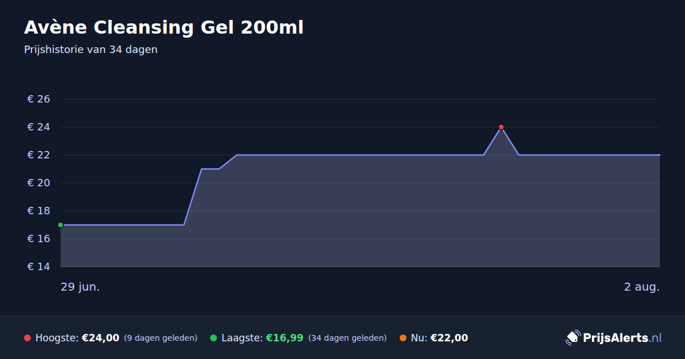Click the € 20 axis label
The width and height of the screenshot is (685, 359).
39,183
